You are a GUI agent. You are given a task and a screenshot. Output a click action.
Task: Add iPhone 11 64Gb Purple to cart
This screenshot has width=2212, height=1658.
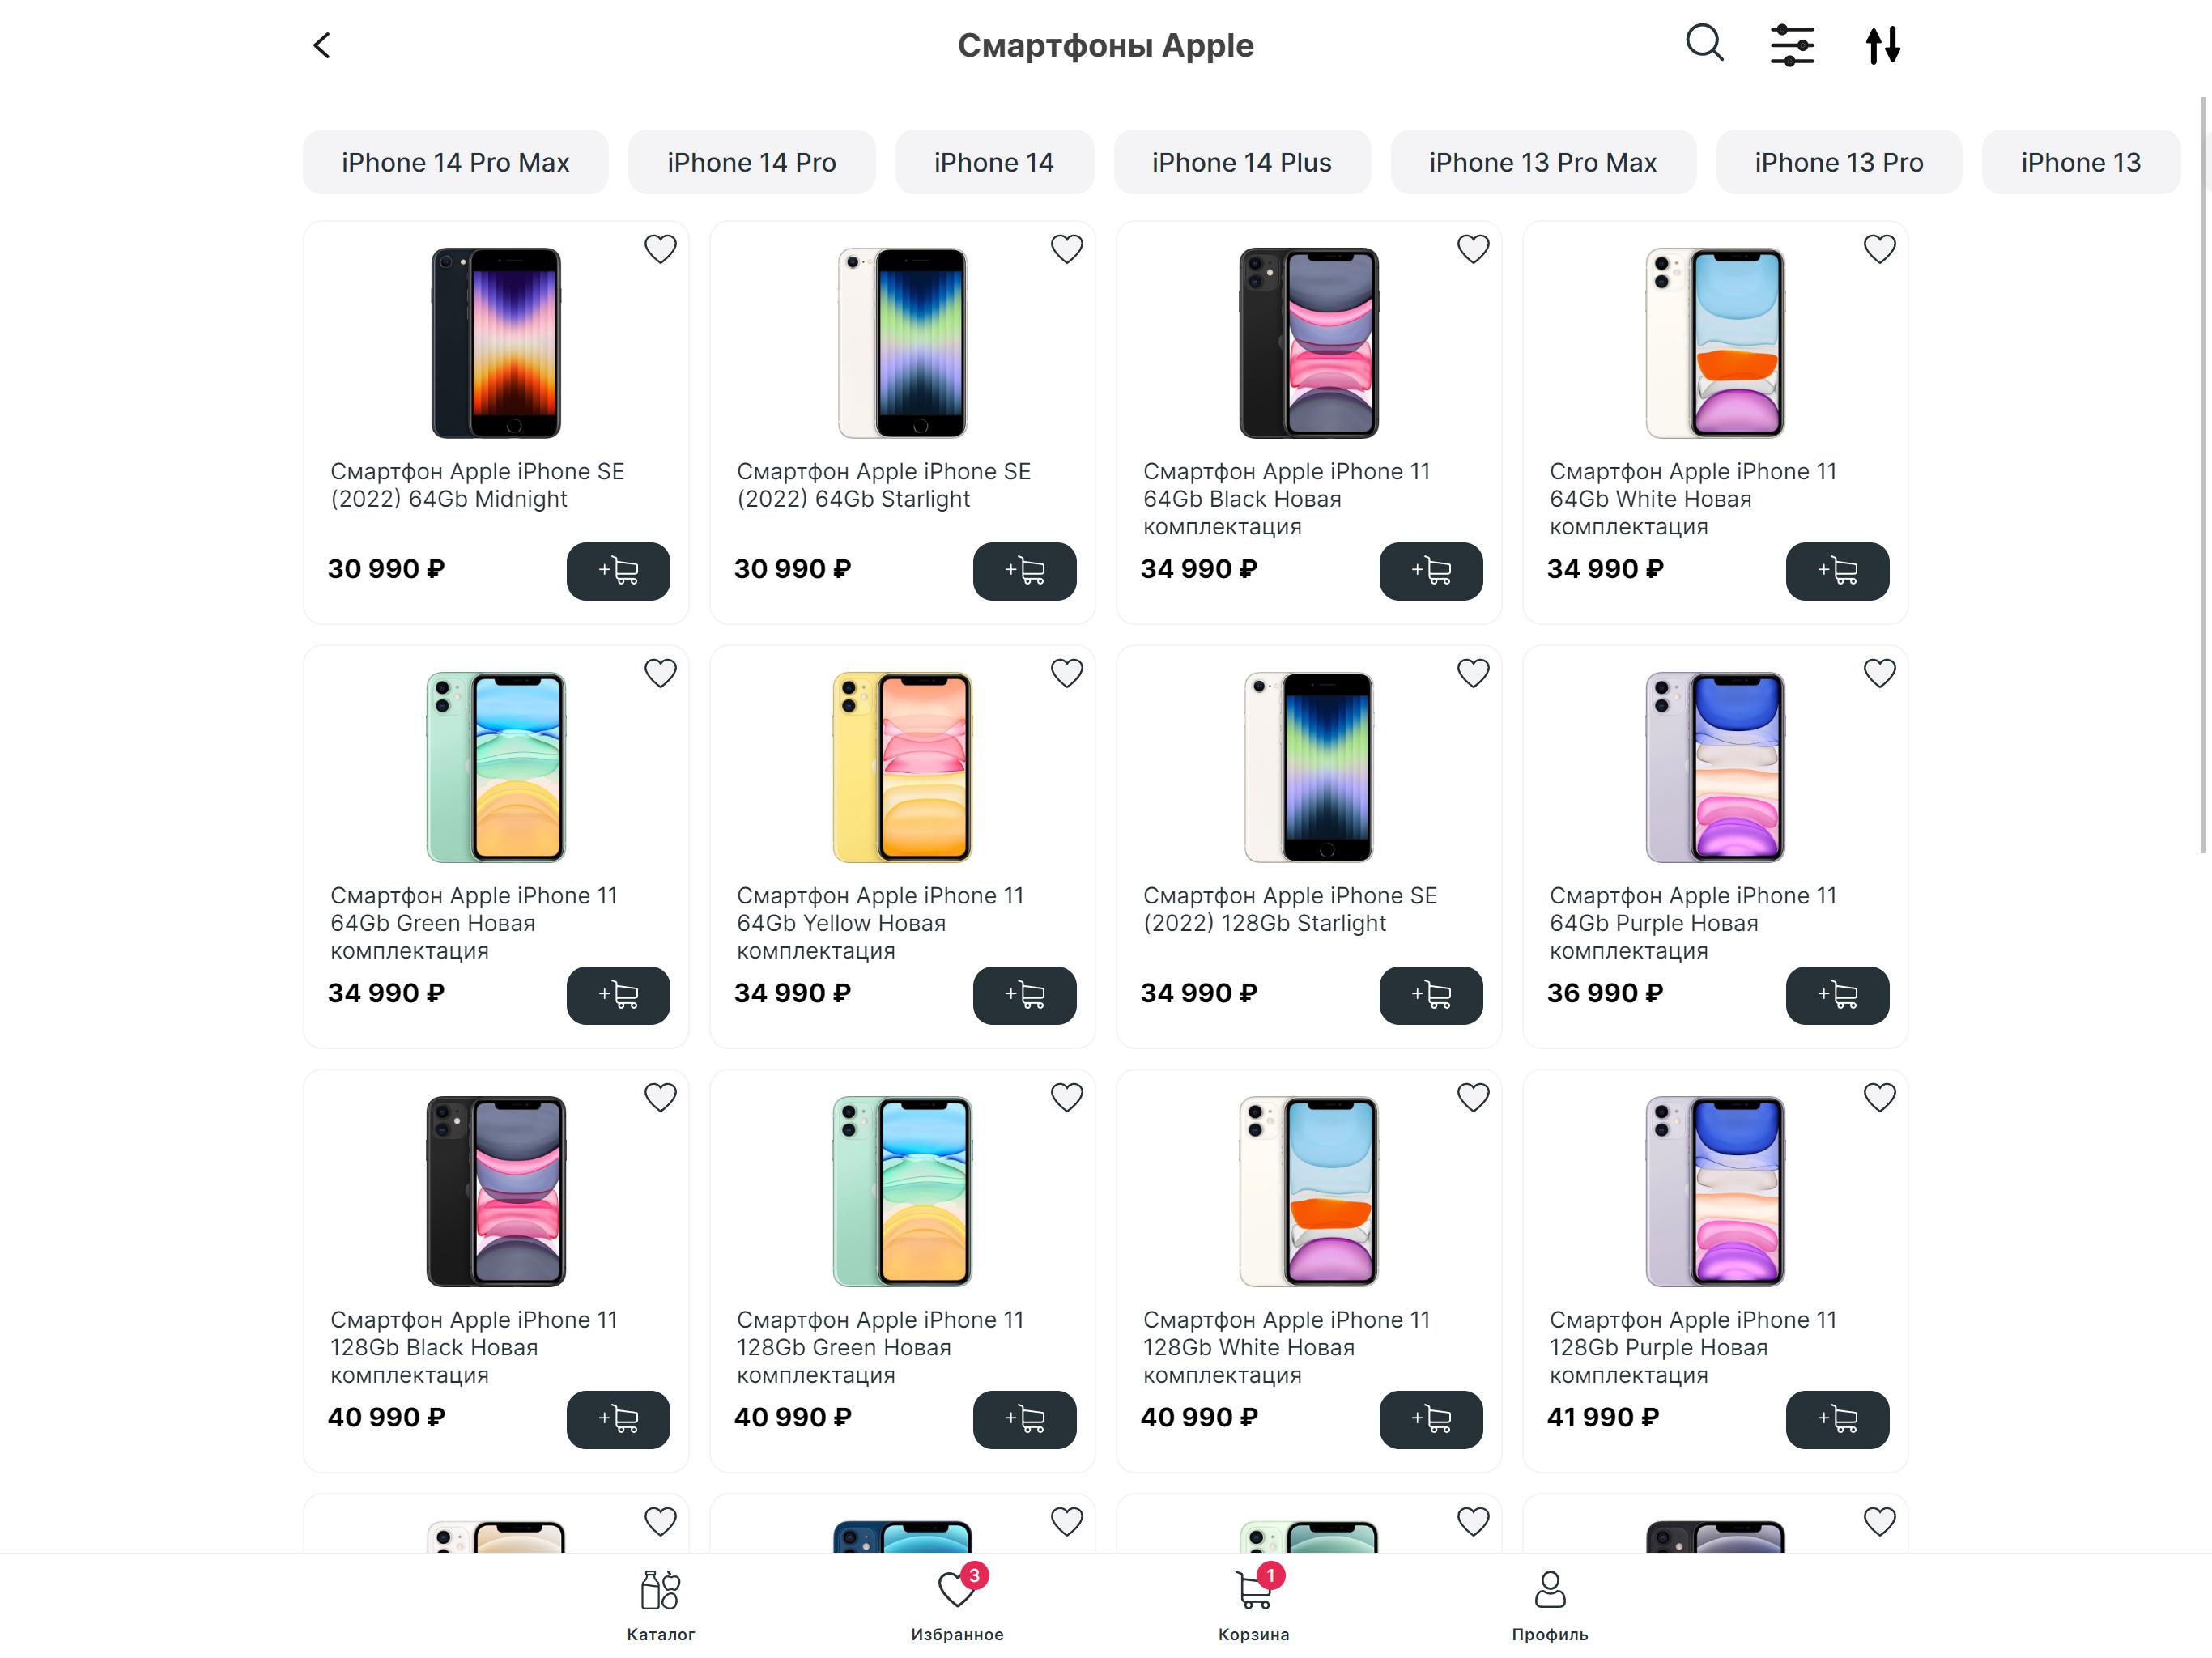click(1837, 995)
